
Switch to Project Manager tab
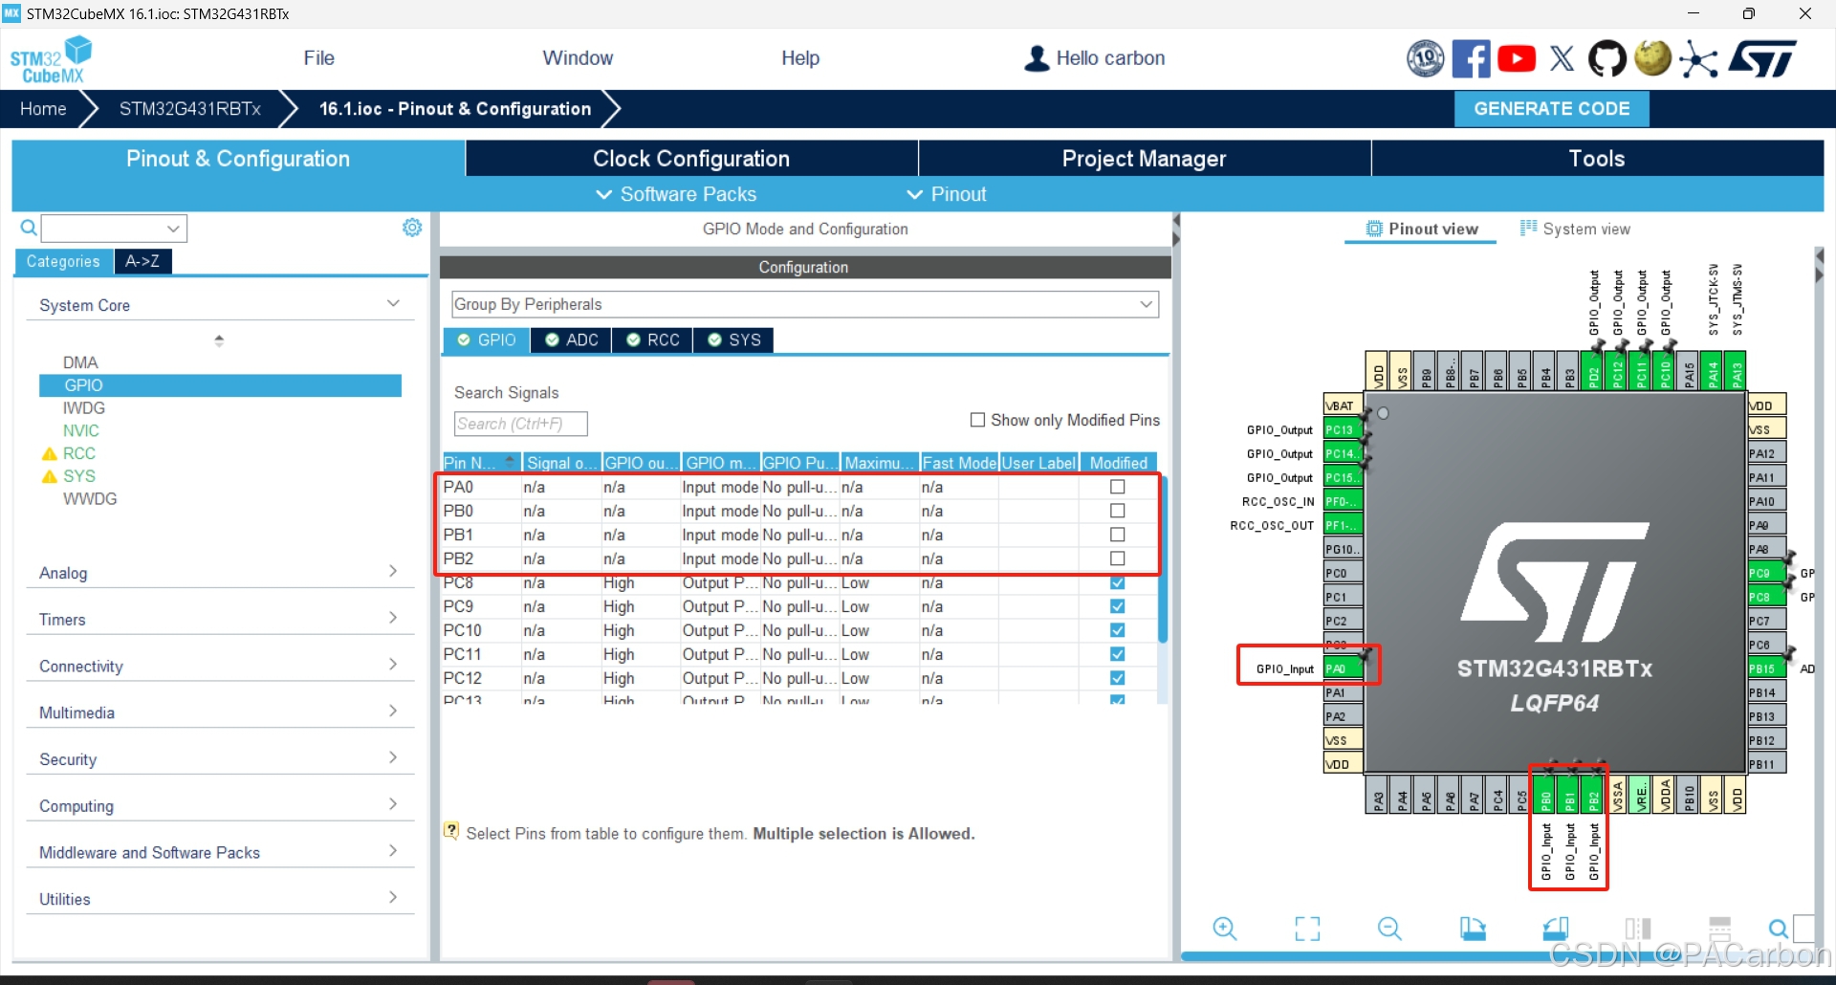(1144, 159)
